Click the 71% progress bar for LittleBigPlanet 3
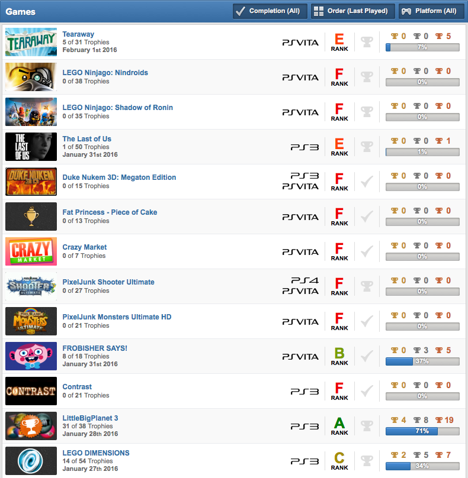The width and height of the screenshot is (468, 478). (x=422, y=431)
